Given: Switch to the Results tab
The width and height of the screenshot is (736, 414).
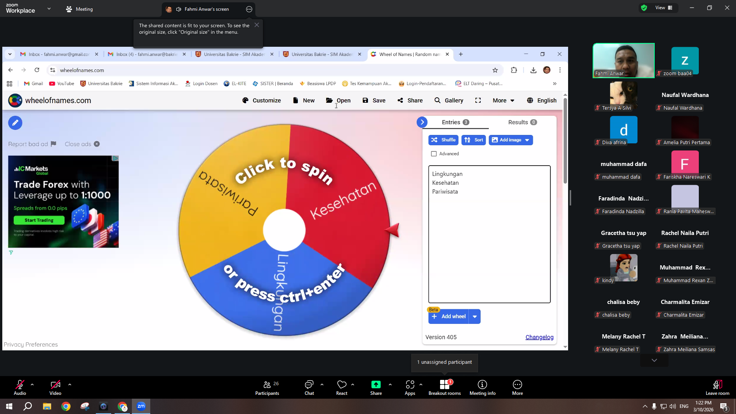Looking at the screenshot, I should [x=522, y=122].
